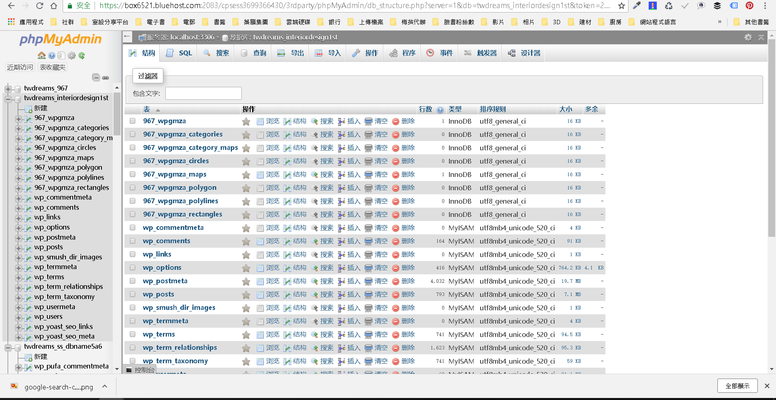Viewport: 776px width, 400px height.
Task: Open 控制台 console bar at bottom
Action: 140,370
